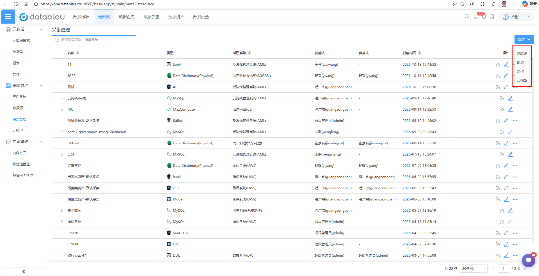Expand the MC row
Viewport: 539px width, 276px height.
point(62,110)
